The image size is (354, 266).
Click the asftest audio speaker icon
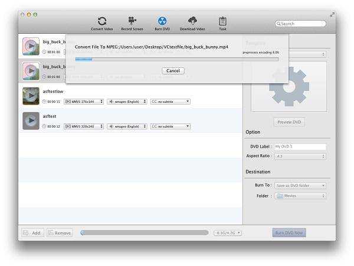112,126
